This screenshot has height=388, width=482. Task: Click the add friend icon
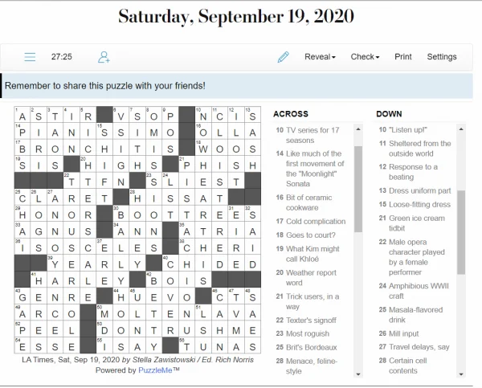(104, 57)
